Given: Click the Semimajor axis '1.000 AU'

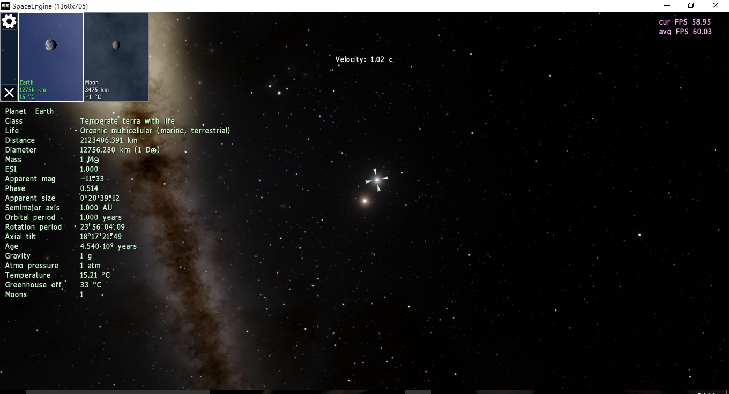Looking at the screenshot, I should [96, 208].
